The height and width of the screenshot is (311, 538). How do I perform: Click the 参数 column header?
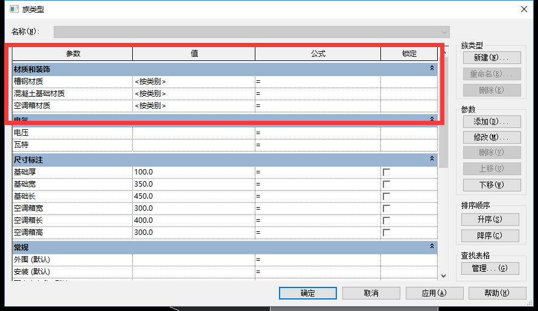tap(72, 54)
